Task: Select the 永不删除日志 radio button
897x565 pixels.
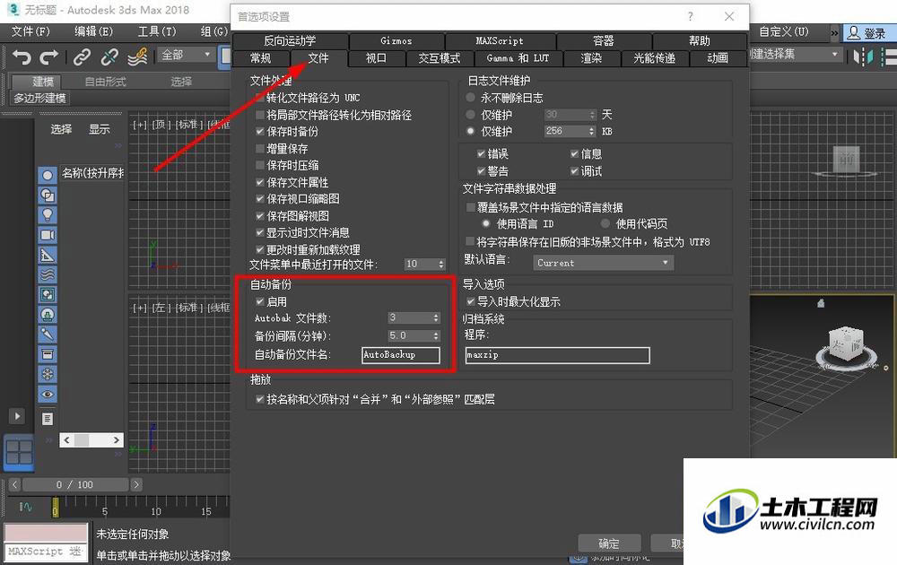Action: (471, 98)
